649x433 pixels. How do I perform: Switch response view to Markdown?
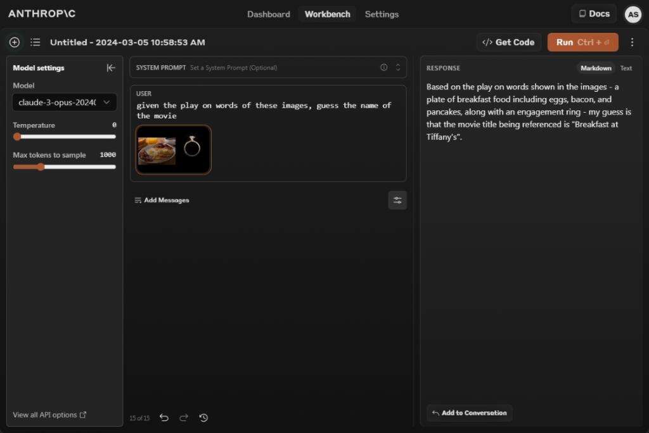[596, 68]
